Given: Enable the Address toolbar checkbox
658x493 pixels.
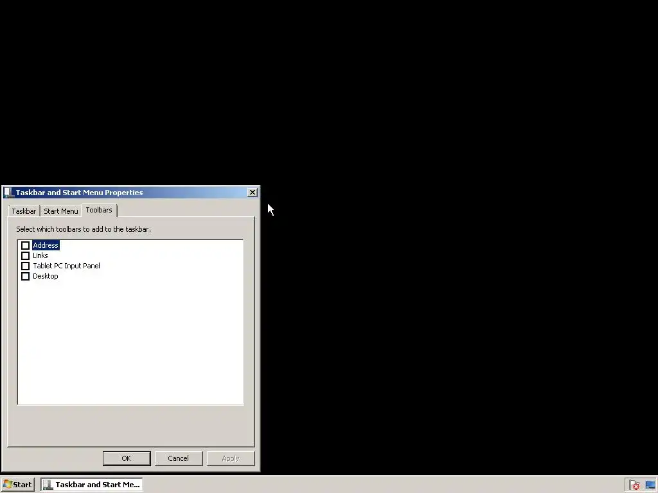Looking at the screenshot, I should tap(25, 245).
